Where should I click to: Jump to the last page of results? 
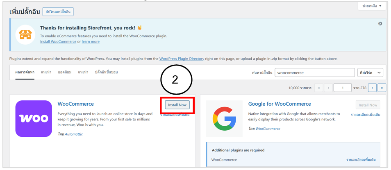pyautogui.click(x=382, y=88)
